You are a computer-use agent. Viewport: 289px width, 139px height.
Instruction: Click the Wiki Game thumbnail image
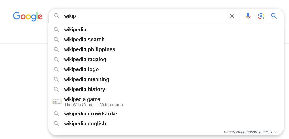pos(57,102)
